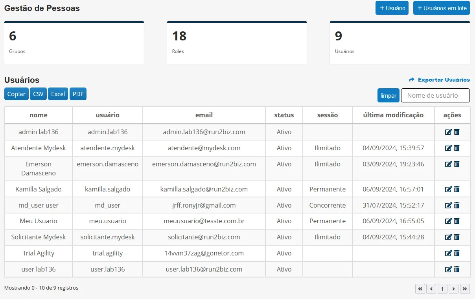Edit the Trial Agility user
The width and height of the screenshot is (475, 299).
[448, 253]
